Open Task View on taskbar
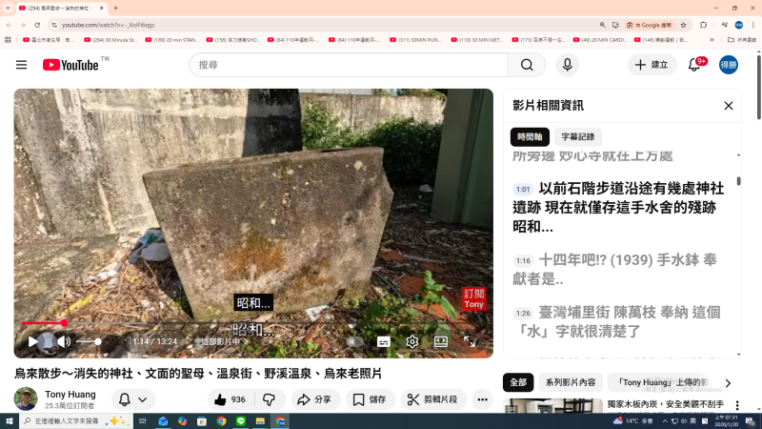 pos(142,421)
